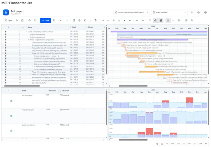Image resolution: width=211 pixels, height=147 pixels.
Task: Click the task table horizontal scrollbar thumb
Action: point(22,86)
